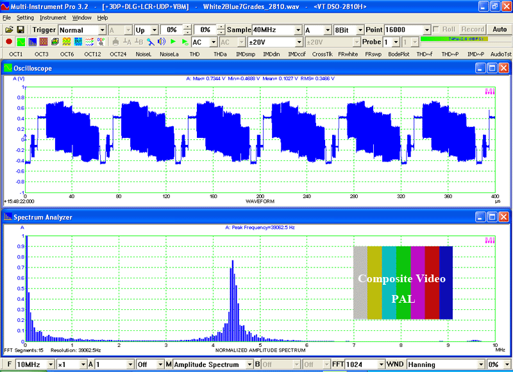513x372 pixels.
Task: Click the speaker output icon
Action: click(162, 42)
